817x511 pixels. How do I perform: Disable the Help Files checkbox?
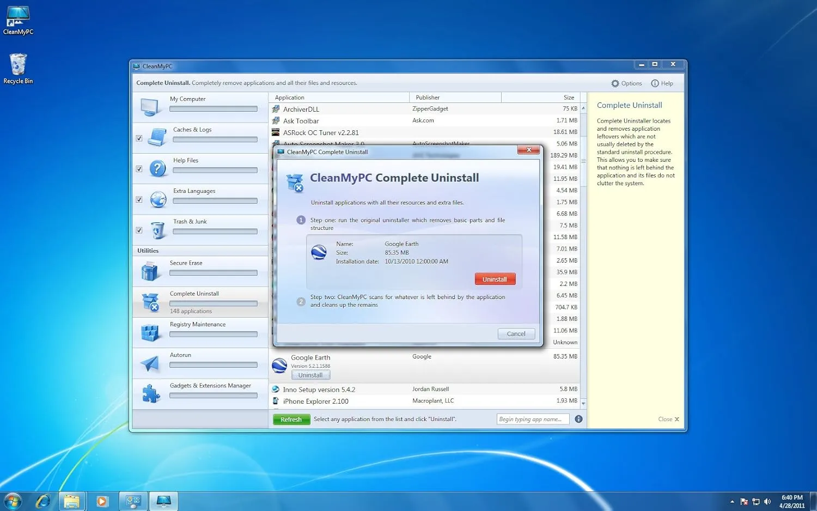pyautogui.click(x=139, y=169)
